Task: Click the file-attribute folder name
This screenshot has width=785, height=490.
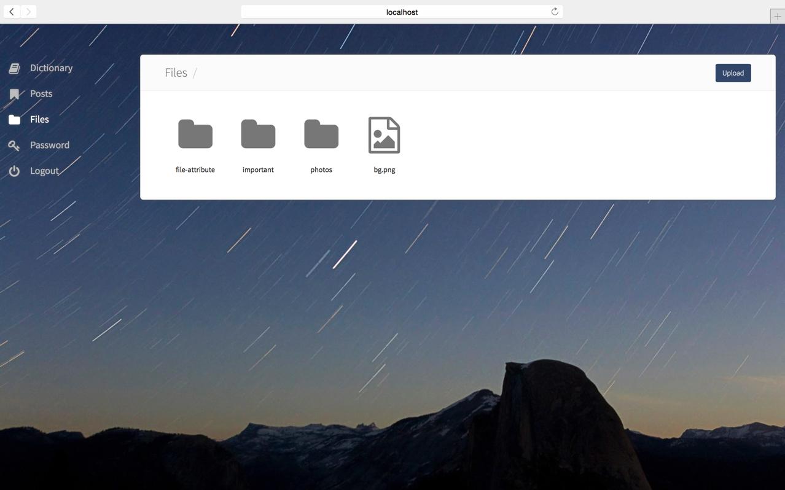Action: point(195,169)
